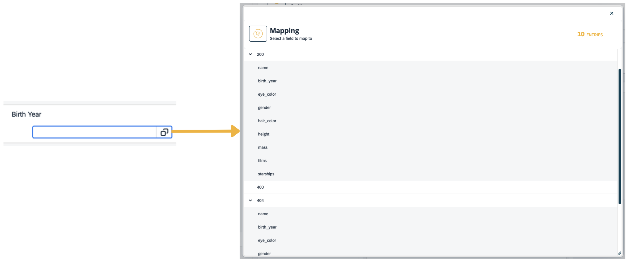This screenshot has width=628, height=264.
Task: Select name under the 404 group
Action: [263, 214]
